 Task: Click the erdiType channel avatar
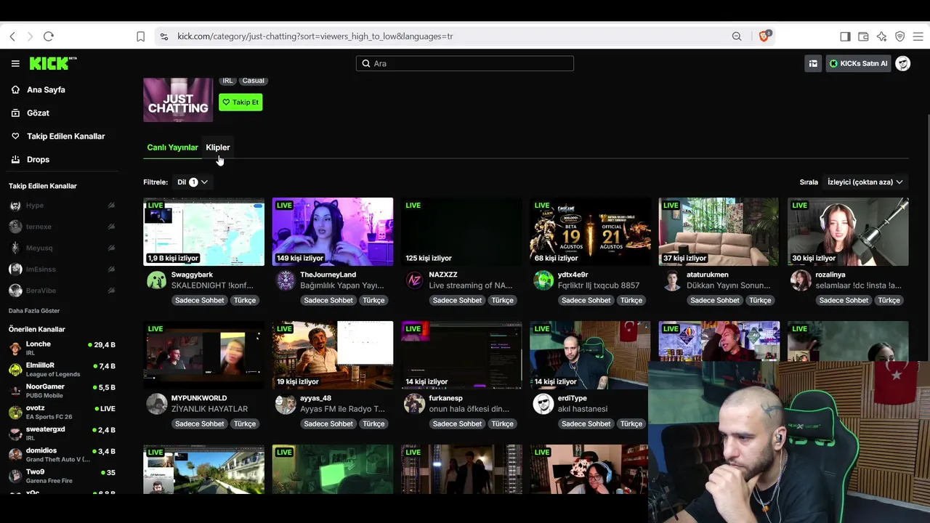pos(543,404)
